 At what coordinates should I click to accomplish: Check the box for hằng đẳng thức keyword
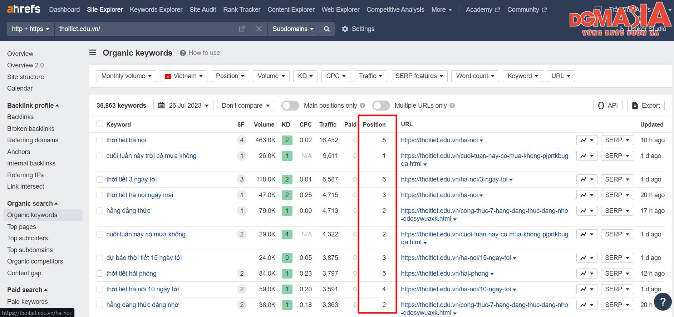[x=100, y=211]
